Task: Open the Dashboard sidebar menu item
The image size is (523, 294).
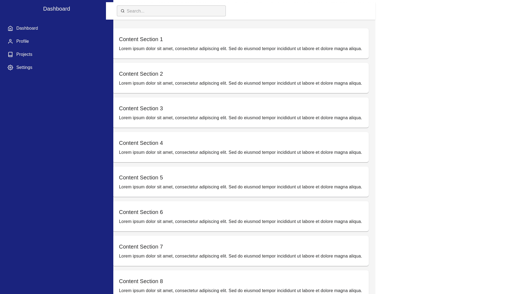Action: [27, 28]
